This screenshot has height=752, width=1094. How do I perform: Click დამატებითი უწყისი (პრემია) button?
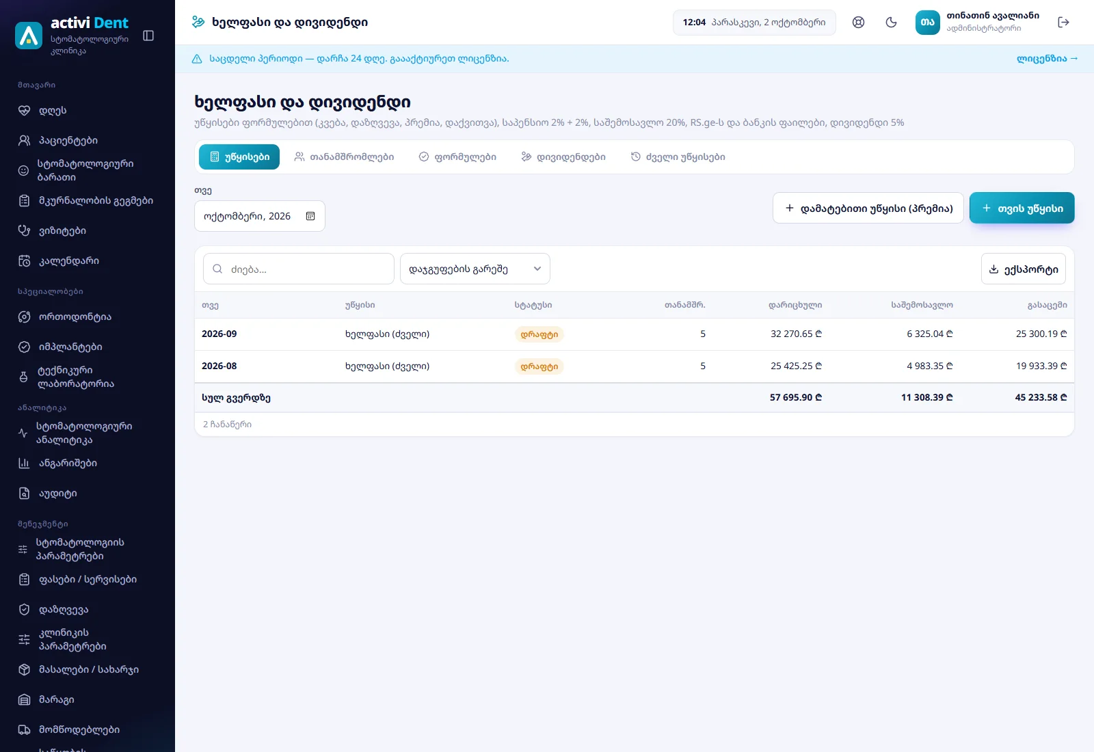(868, 208)
